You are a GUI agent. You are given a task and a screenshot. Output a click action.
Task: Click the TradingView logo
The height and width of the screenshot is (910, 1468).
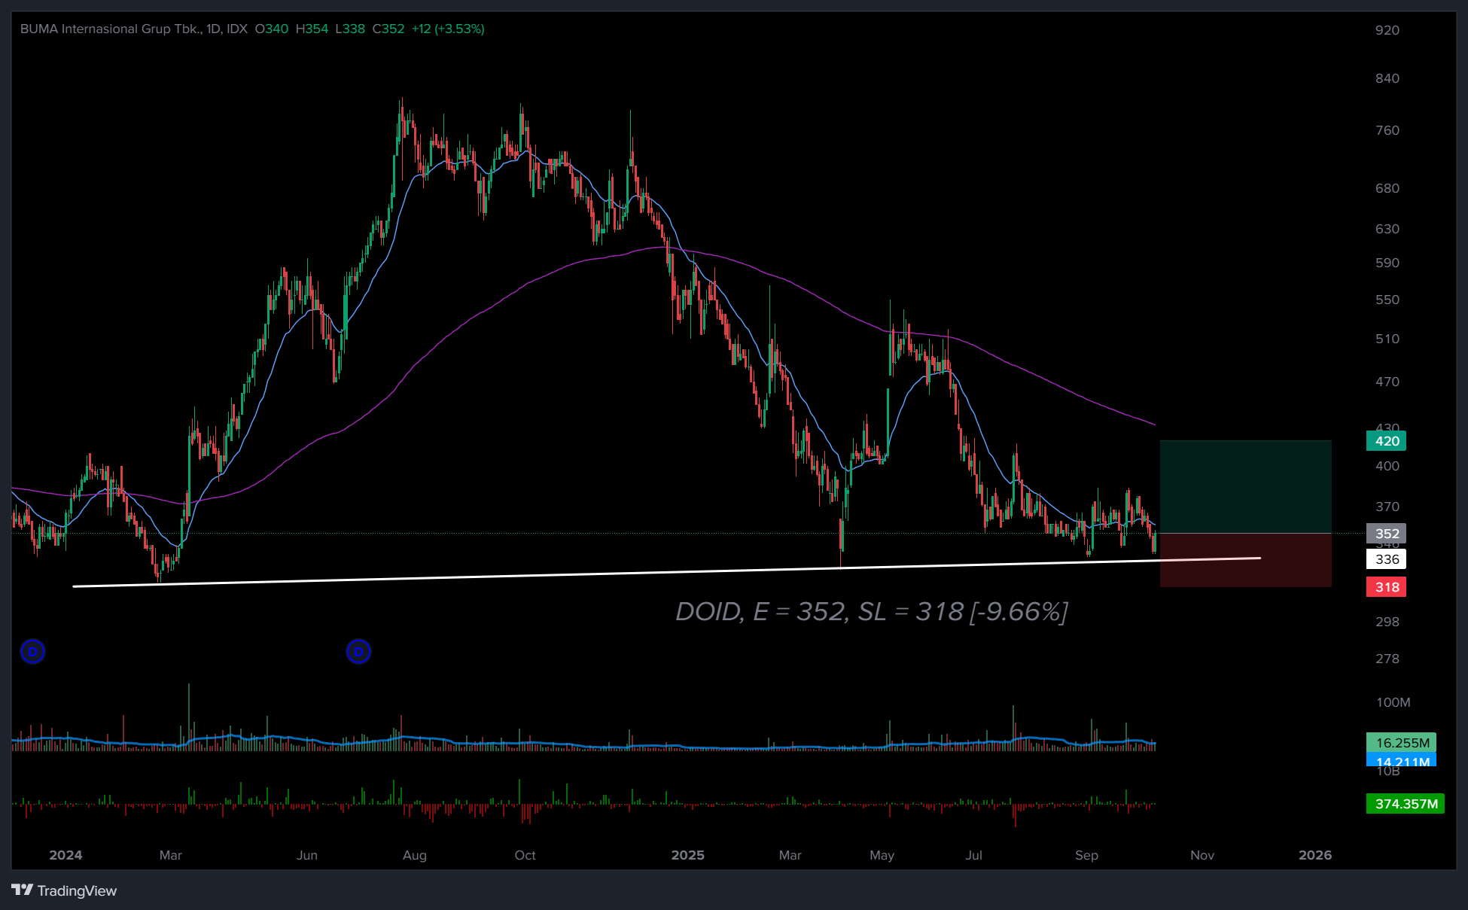coord(65,890)
